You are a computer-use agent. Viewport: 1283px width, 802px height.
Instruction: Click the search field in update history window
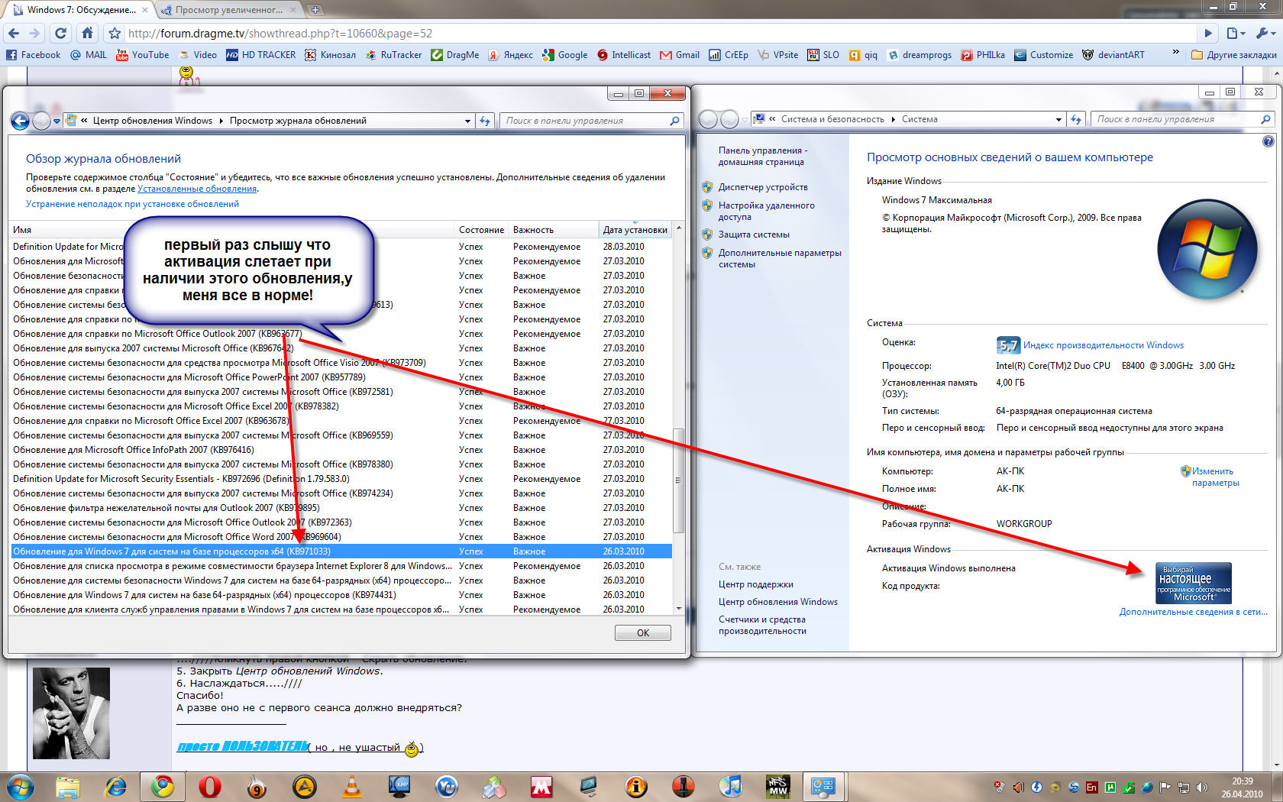tap(592, 121)
